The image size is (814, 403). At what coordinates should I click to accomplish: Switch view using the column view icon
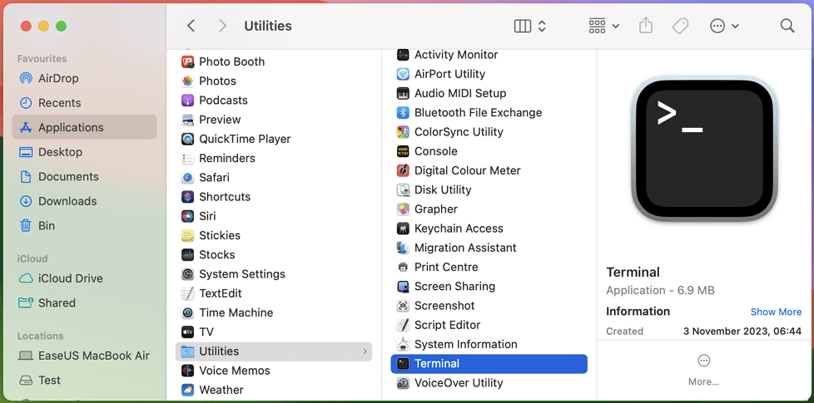[x=522, y=26]
